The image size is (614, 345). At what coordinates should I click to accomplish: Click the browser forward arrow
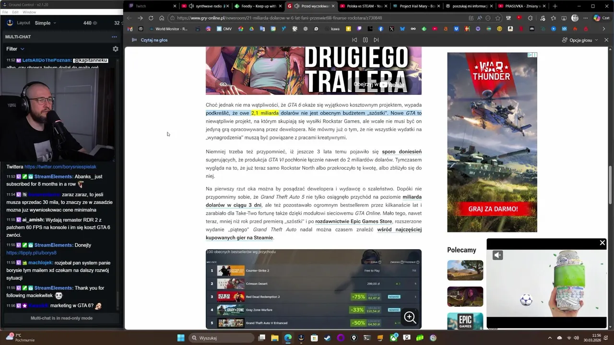(140, 18)
